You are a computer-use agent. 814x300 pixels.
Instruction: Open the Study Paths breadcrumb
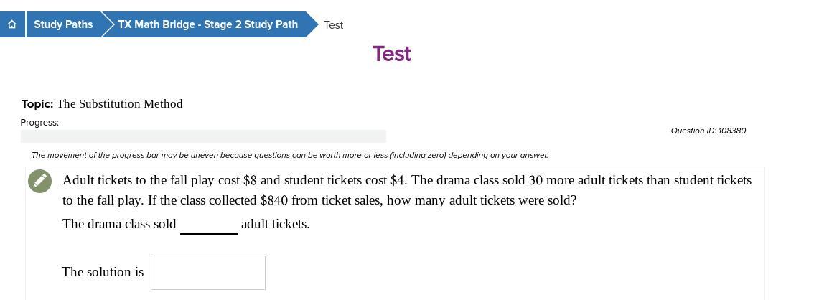click(x=63, y=24)
